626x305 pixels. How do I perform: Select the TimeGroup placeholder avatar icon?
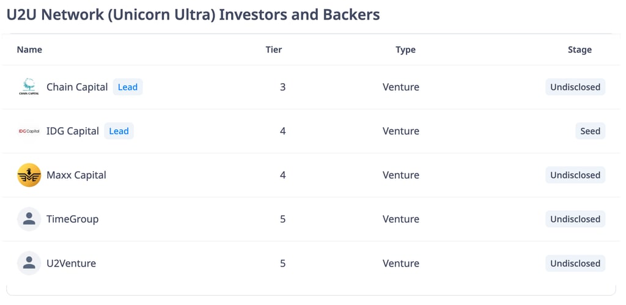tap(29, 219)
